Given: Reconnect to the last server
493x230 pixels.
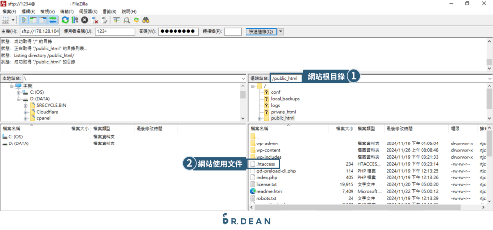Looking at the screenshot, I should click(x=105, y=20).
